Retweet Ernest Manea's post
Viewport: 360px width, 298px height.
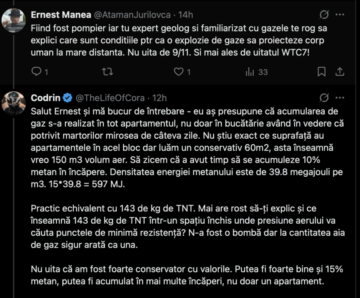coord(107,72)
